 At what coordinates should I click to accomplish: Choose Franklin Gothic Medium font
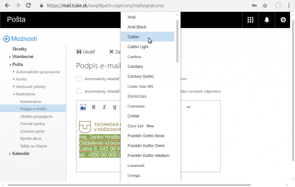147,156
